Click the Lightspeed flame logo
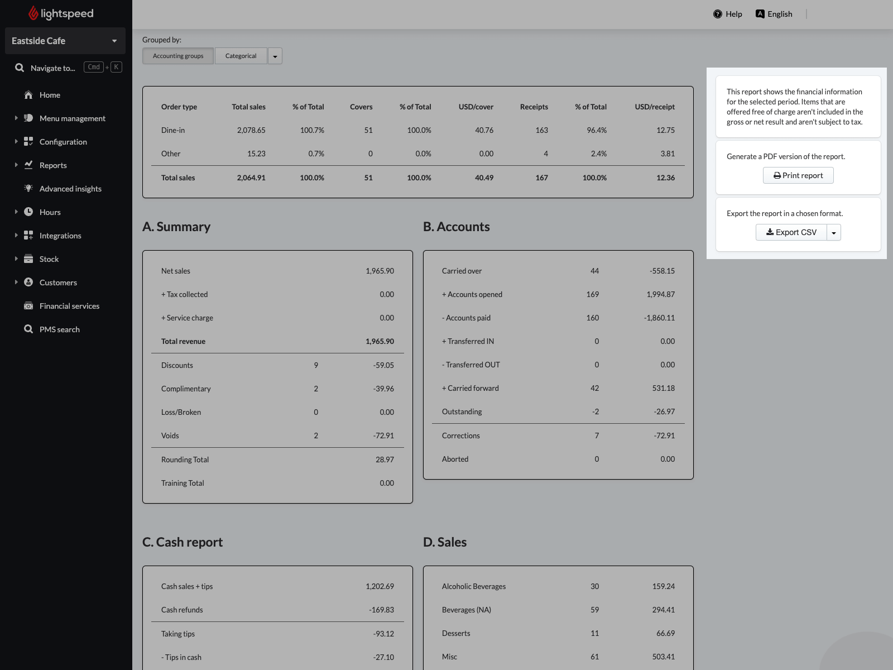The height and width of the screenshot is (670, 893). pyautogui.click(x=33, y=13)
